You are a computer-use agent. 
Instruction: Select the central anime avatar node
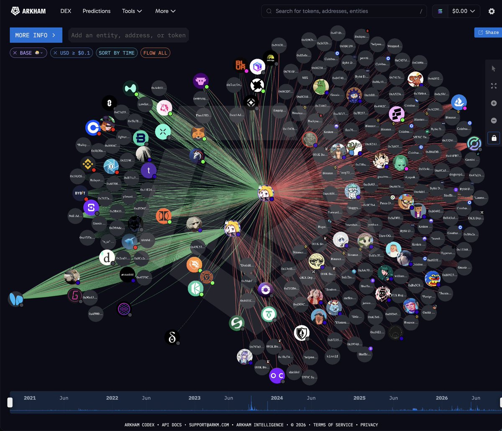click(266, 193)
